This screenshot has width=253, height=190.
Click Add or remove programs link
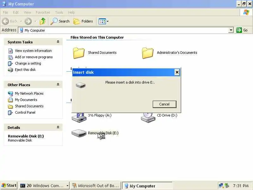34,57
